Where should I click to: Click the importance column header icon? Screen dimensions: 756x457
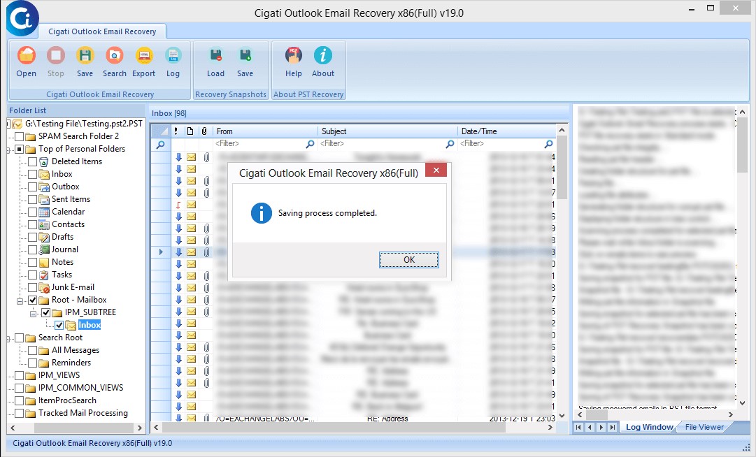pyautogui.click(x=176, y=131)
